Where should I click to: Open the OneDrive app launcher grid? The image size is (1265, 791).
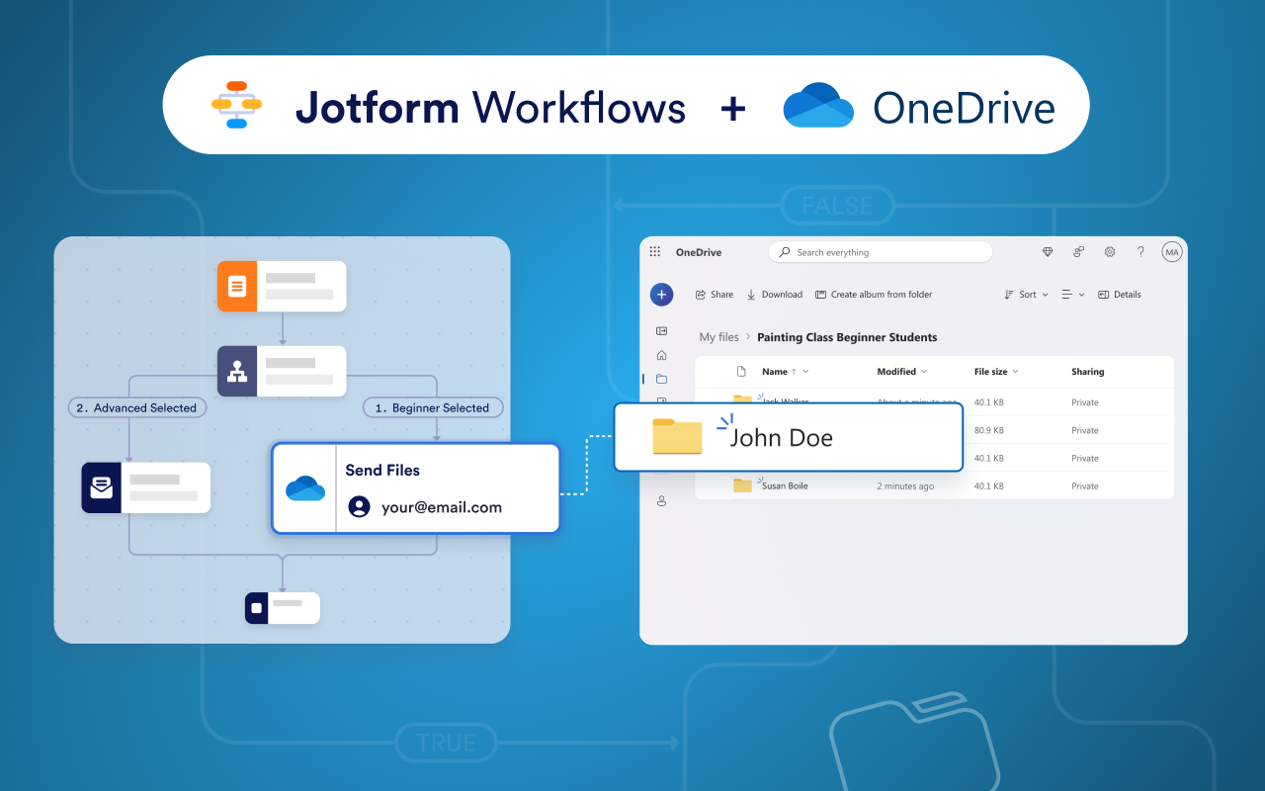(x=654, y=252)
